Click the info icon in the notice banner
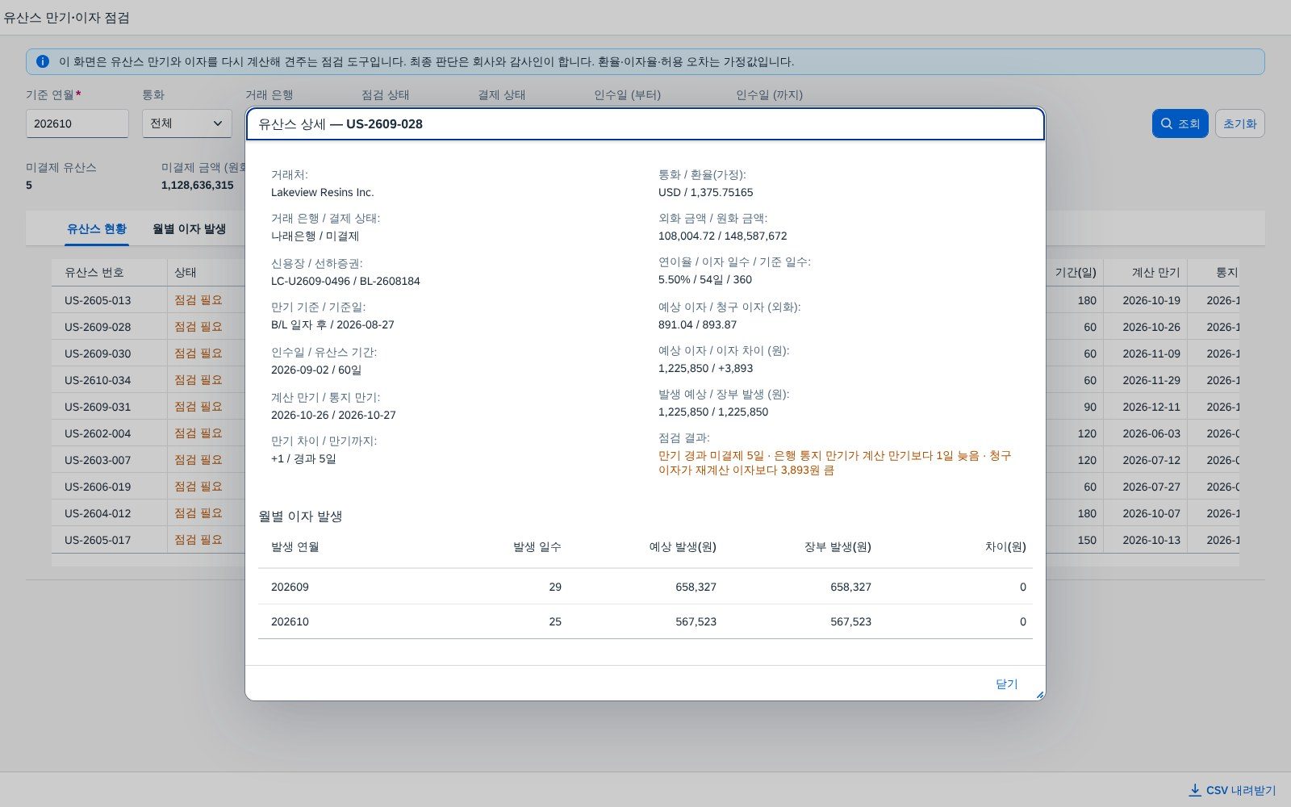Screen dimensions: 1291x807 click(x=43, y=61)
